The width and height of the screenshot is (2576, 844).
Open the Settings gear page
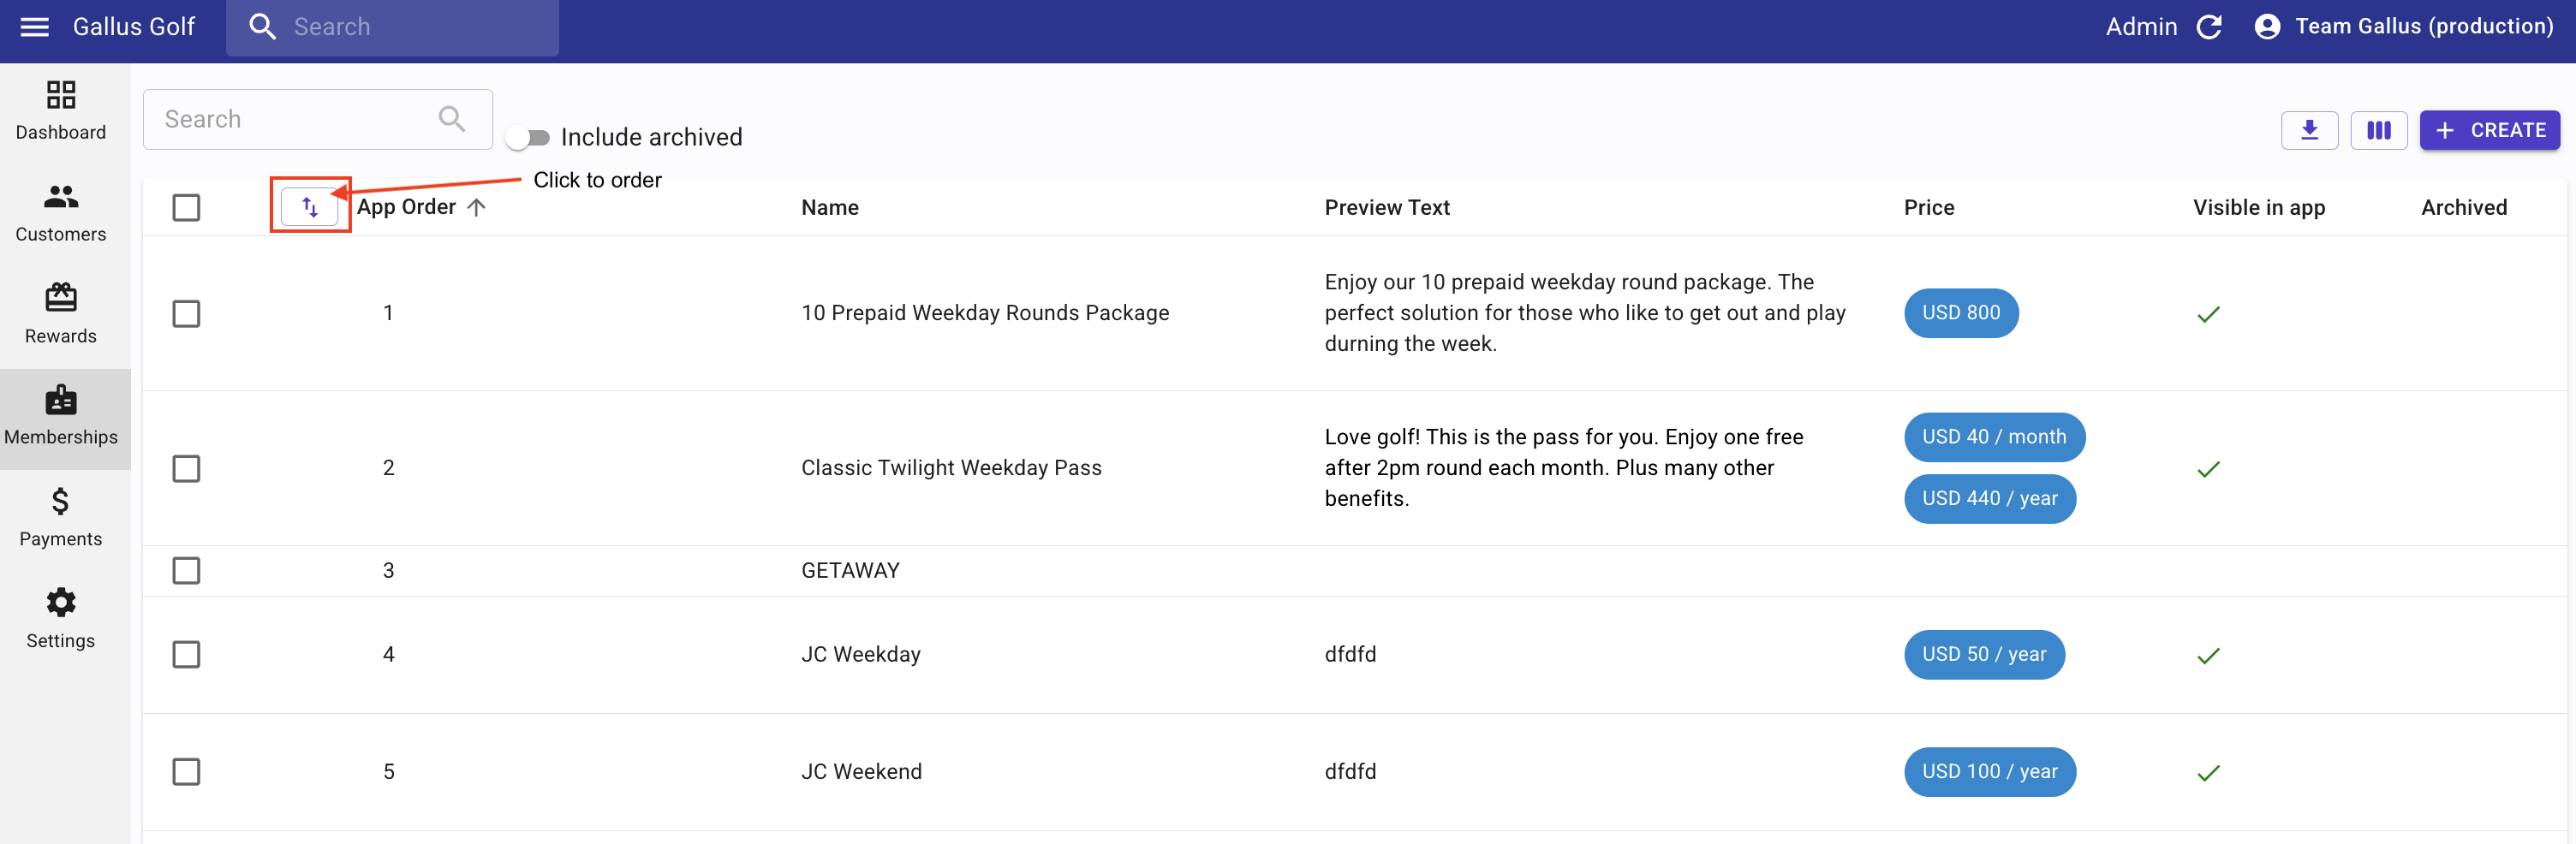tap(61, 618)
